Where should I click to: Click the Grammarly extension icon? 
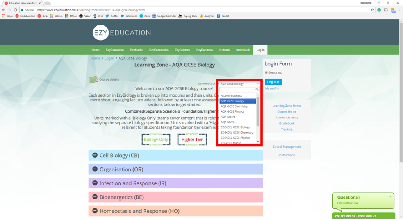[x=379, y=10]
